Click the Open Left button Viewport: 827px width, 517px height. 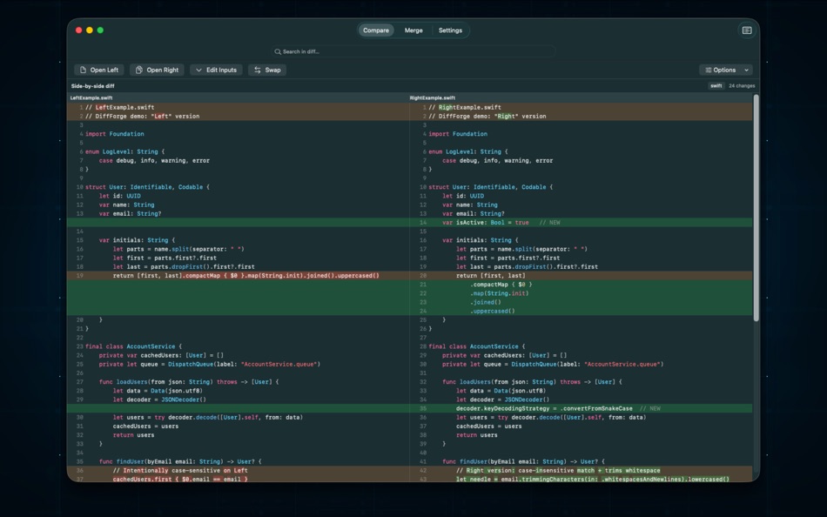[x=98, y=70]
